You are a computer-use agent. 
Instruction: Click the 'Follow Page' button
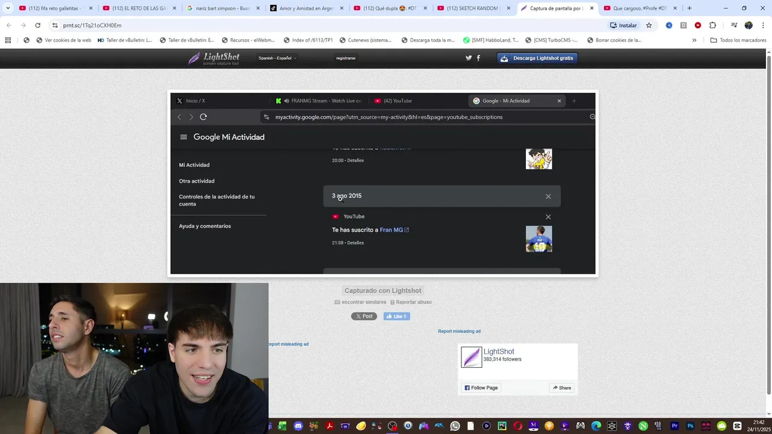481,388
